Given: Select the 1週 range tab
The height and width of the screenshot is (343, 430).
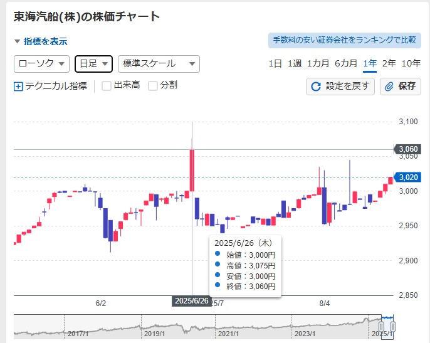Looking at the screenshot, I should point(295,64).
